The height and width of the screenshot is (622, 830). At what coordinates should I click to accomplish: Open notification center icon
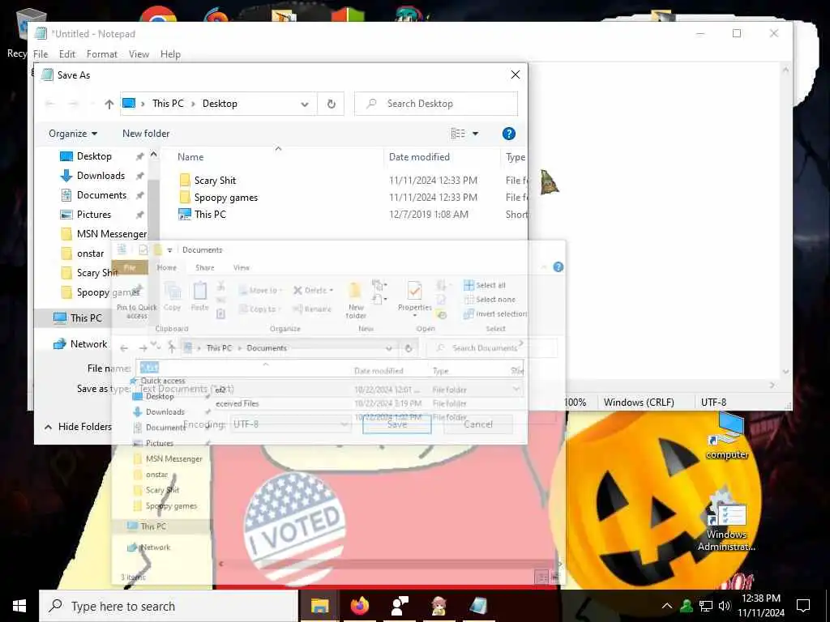803,606
